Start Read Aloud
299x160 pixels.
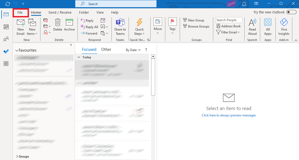[252, 26]
